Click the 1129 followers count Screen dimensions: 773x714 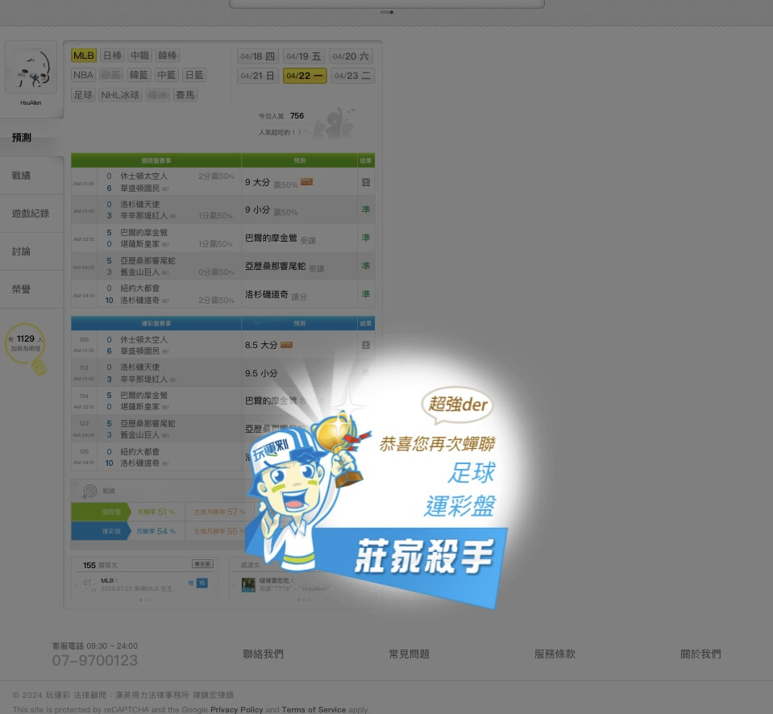coord(26,339)
